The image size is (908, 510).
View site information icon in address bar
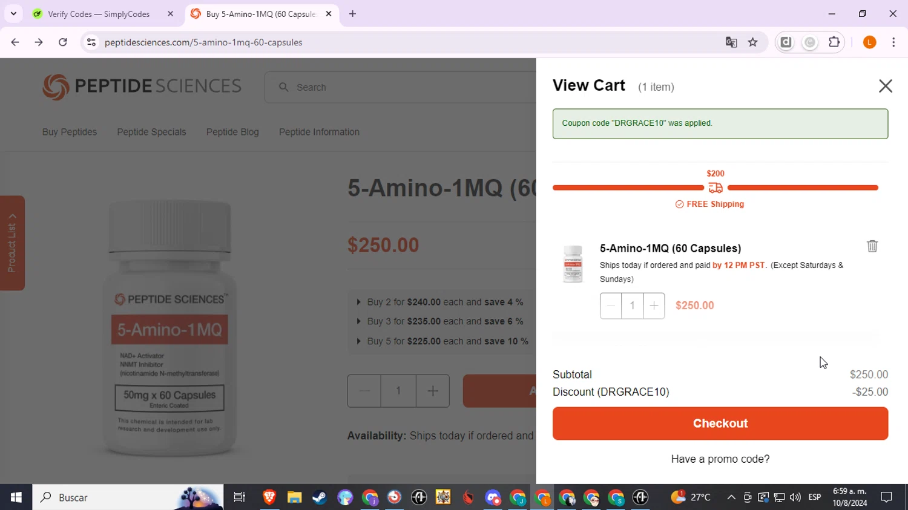(x=91, y=42)
